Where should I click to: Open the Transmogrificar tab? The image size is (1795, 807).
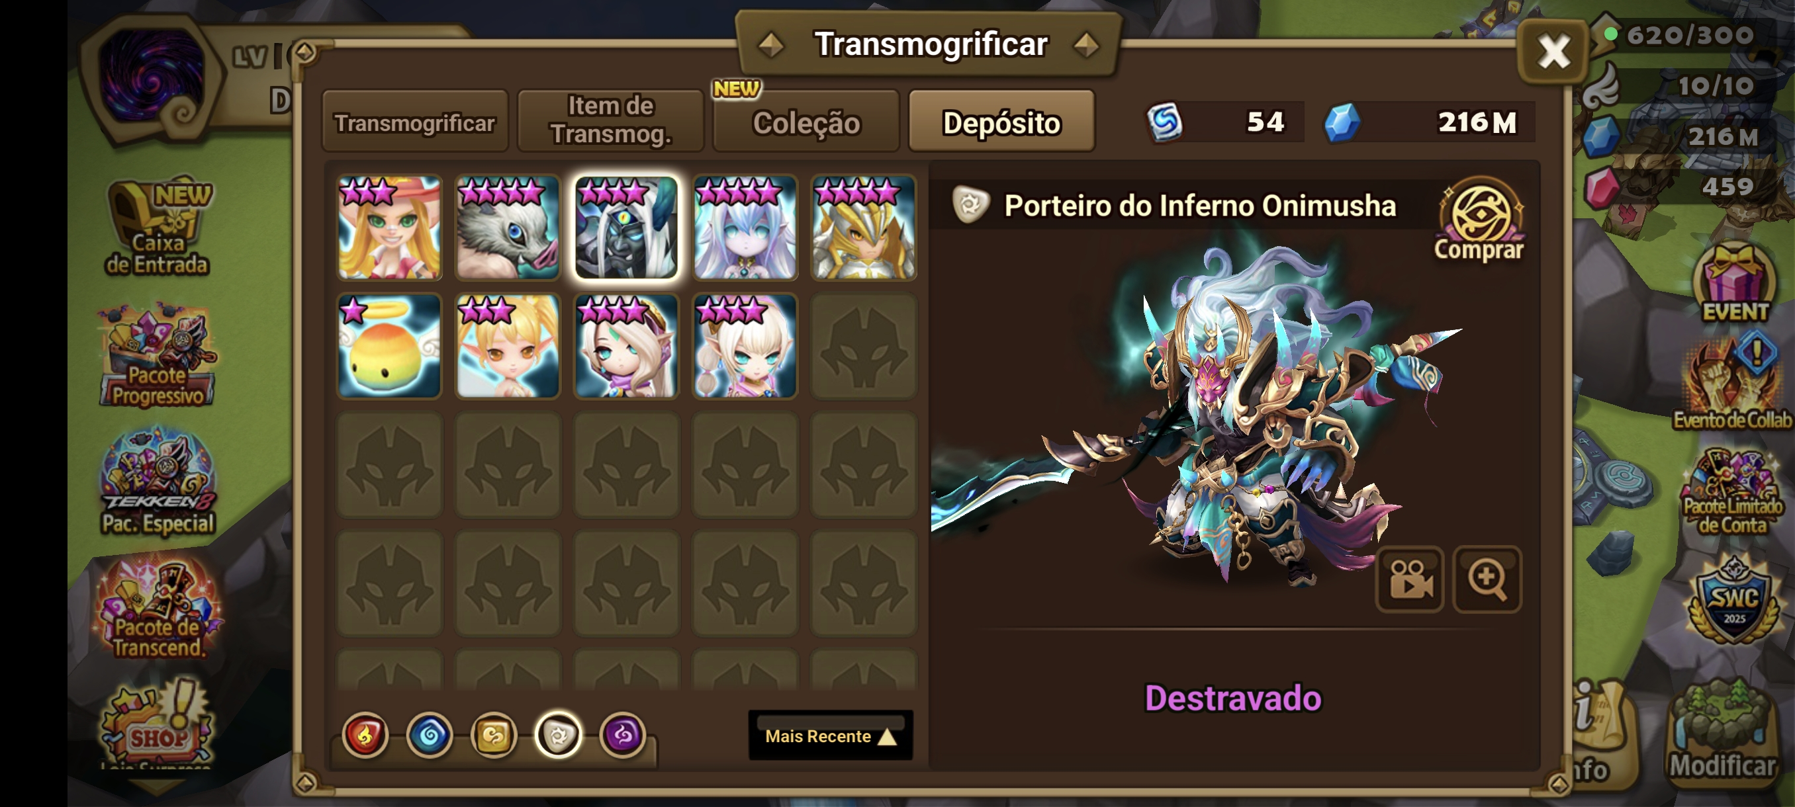click(x=415, y=121)
